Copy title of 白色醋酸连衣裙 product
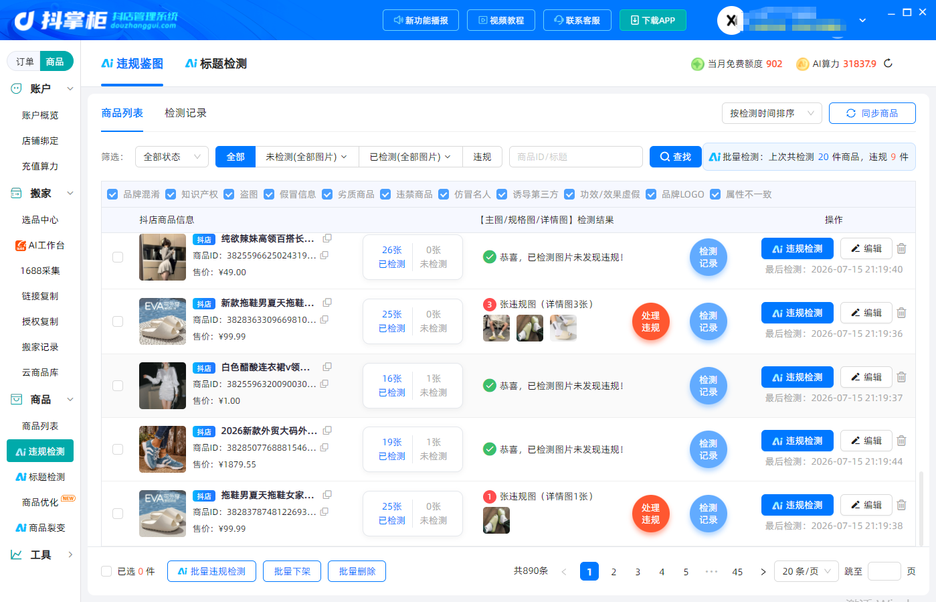The image size is (936, 602). (327, 367)
